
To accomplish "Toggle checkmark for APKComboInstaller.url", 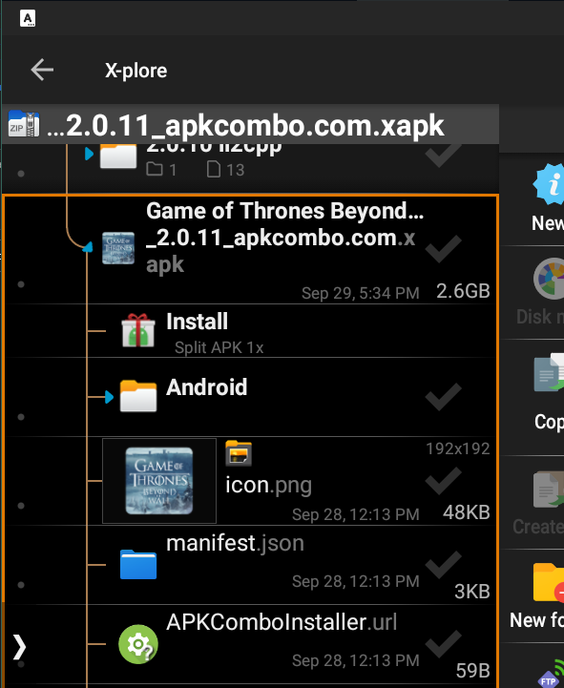I will point(444,644).
